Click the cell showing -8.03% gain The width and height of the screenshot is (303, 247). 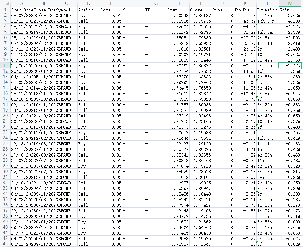point(290,15)
